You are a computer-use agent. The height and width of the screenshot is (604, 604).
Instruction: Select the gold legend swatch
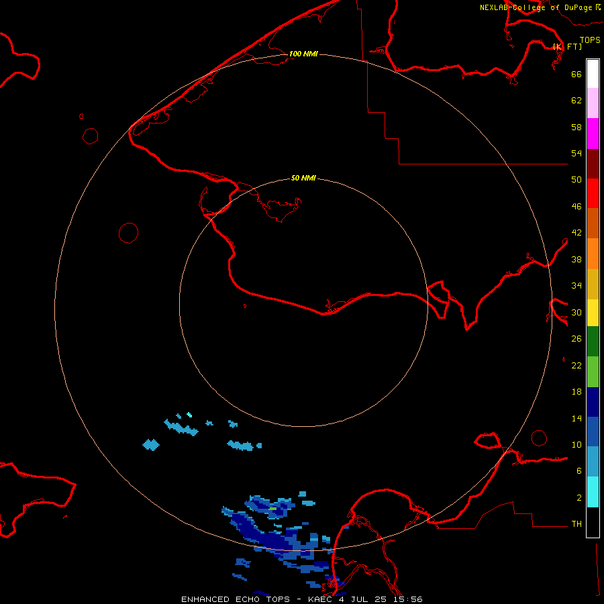[x=593, y=285]
